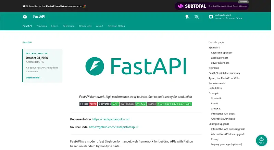Image resolution: width=274 pixels, height=150 pixels.
Task: Open FastAPI mini documentary section
Action: [224, 73]
